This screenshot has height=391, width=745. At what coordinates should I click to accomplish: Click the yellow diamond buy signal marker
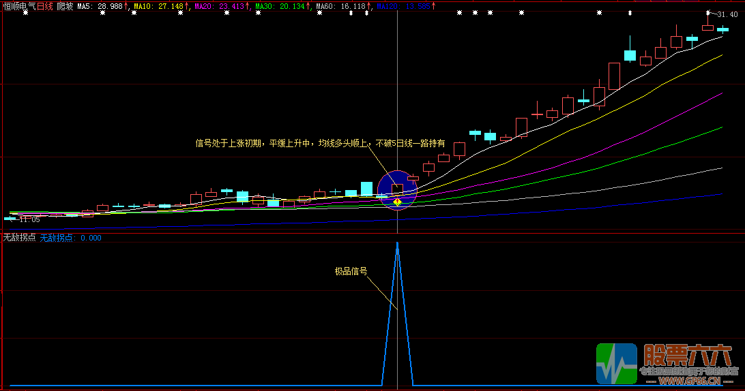396,202
